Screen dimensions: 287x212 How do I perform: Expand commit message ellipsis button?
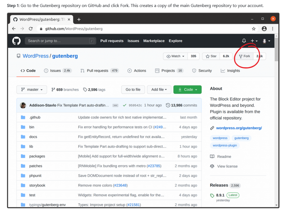pos(115,105)
